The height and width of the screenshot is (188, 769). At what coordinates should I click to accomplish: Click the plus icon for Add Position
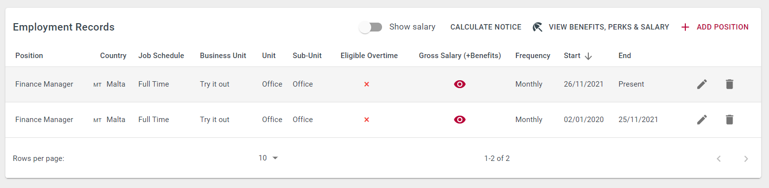tap(685, 27)
